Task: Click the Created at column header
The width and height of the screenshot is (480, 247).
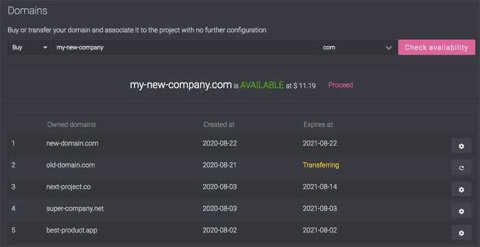Action: click(x=219, y=125)
